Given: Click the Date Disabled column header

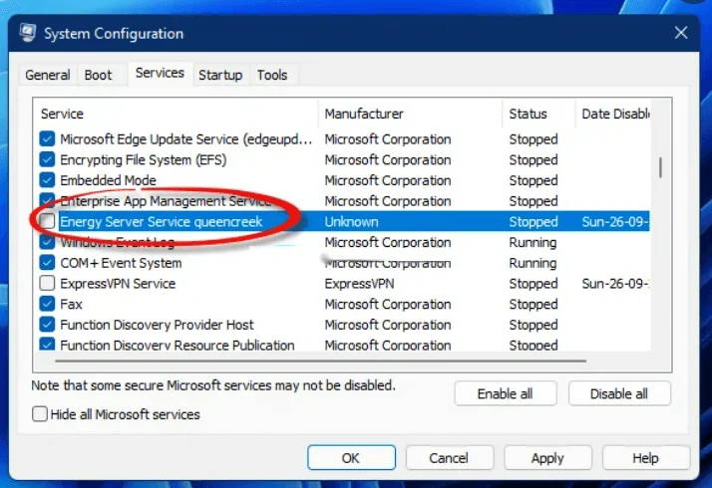Looking at the screenshot, I should coord(613,114).
